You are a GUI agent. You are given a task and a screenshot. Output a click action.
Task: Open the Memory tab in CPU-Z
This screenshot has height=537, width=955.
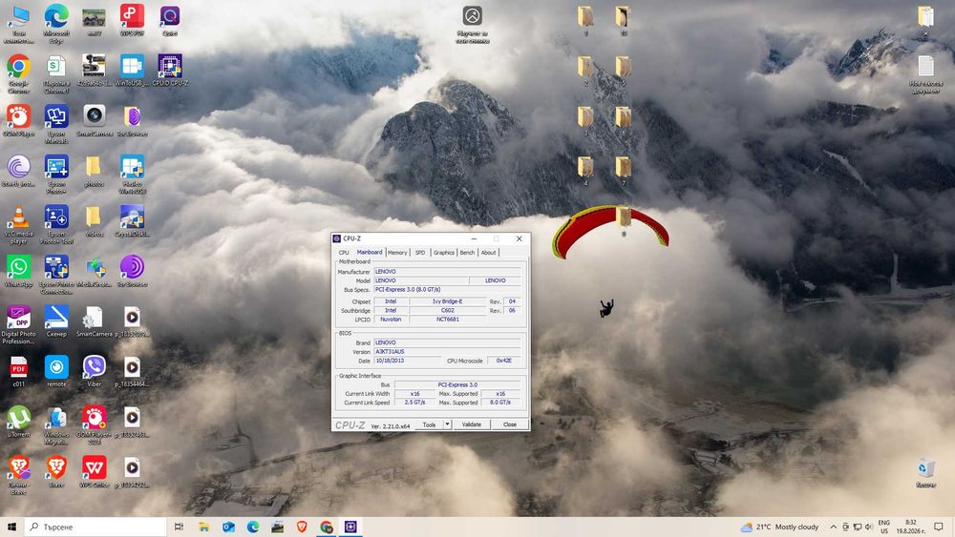coord(397,253)
